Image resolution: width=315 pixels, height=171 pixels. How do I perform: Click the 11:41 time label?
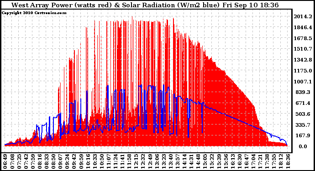122,161
